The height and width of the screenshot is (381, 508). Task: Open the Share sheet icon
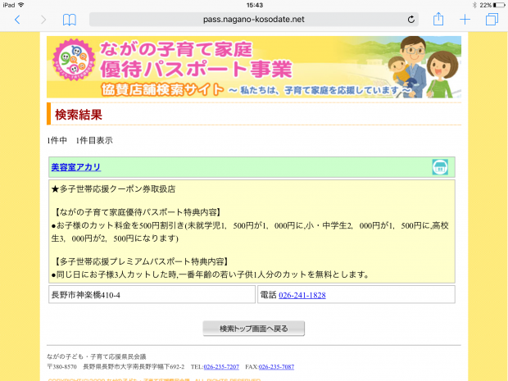click(438, 19)
